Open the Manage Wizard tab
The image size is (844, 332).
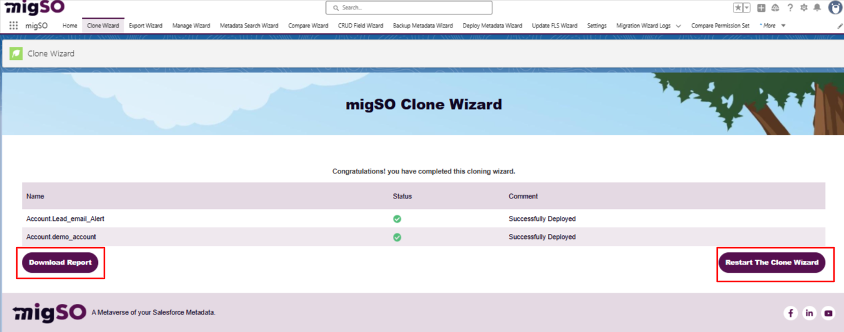(191, 26)
